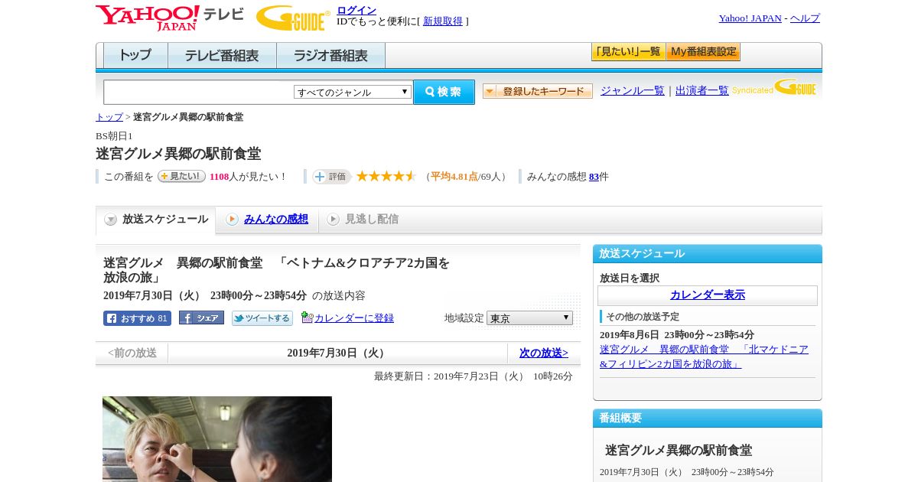The width and height of the screenshot is (918, 482).
Task: Click the みんなの感想 83 count link
Action: [x=594, y=177]
